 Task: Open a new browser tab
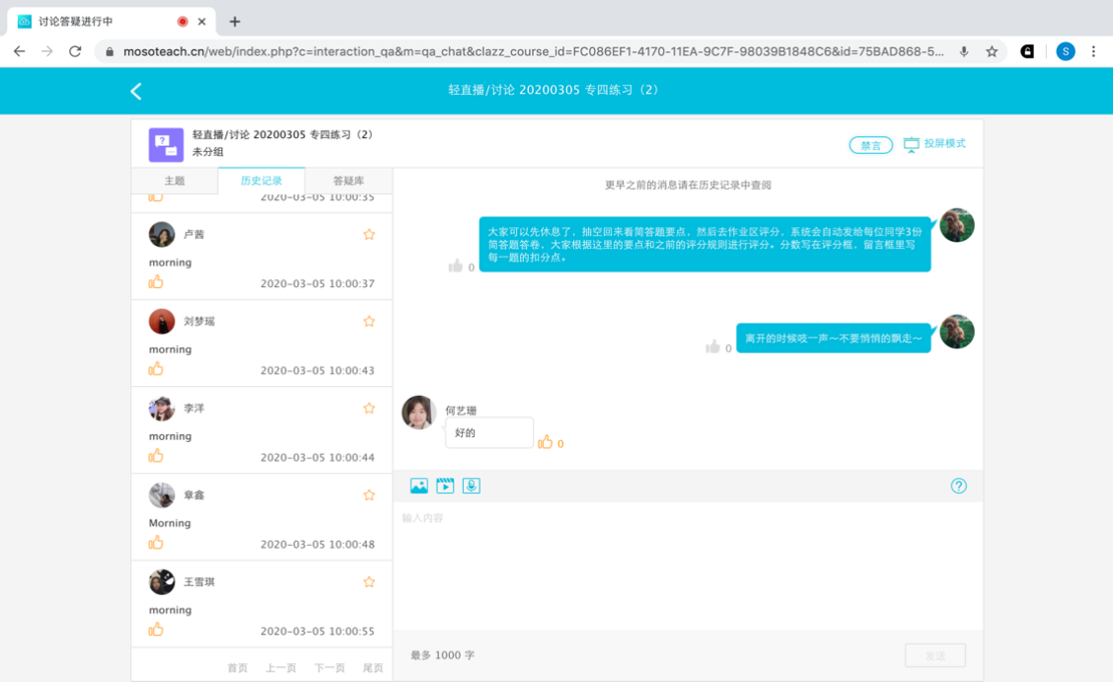point(235,21)
